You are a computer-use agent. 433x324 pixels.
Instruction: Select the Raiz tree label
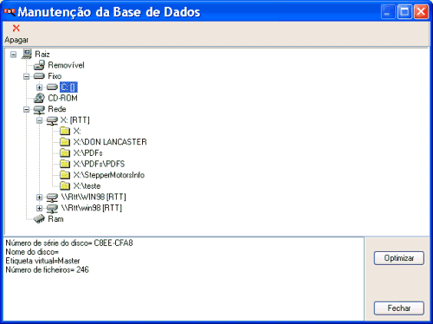tap(42, 55)
